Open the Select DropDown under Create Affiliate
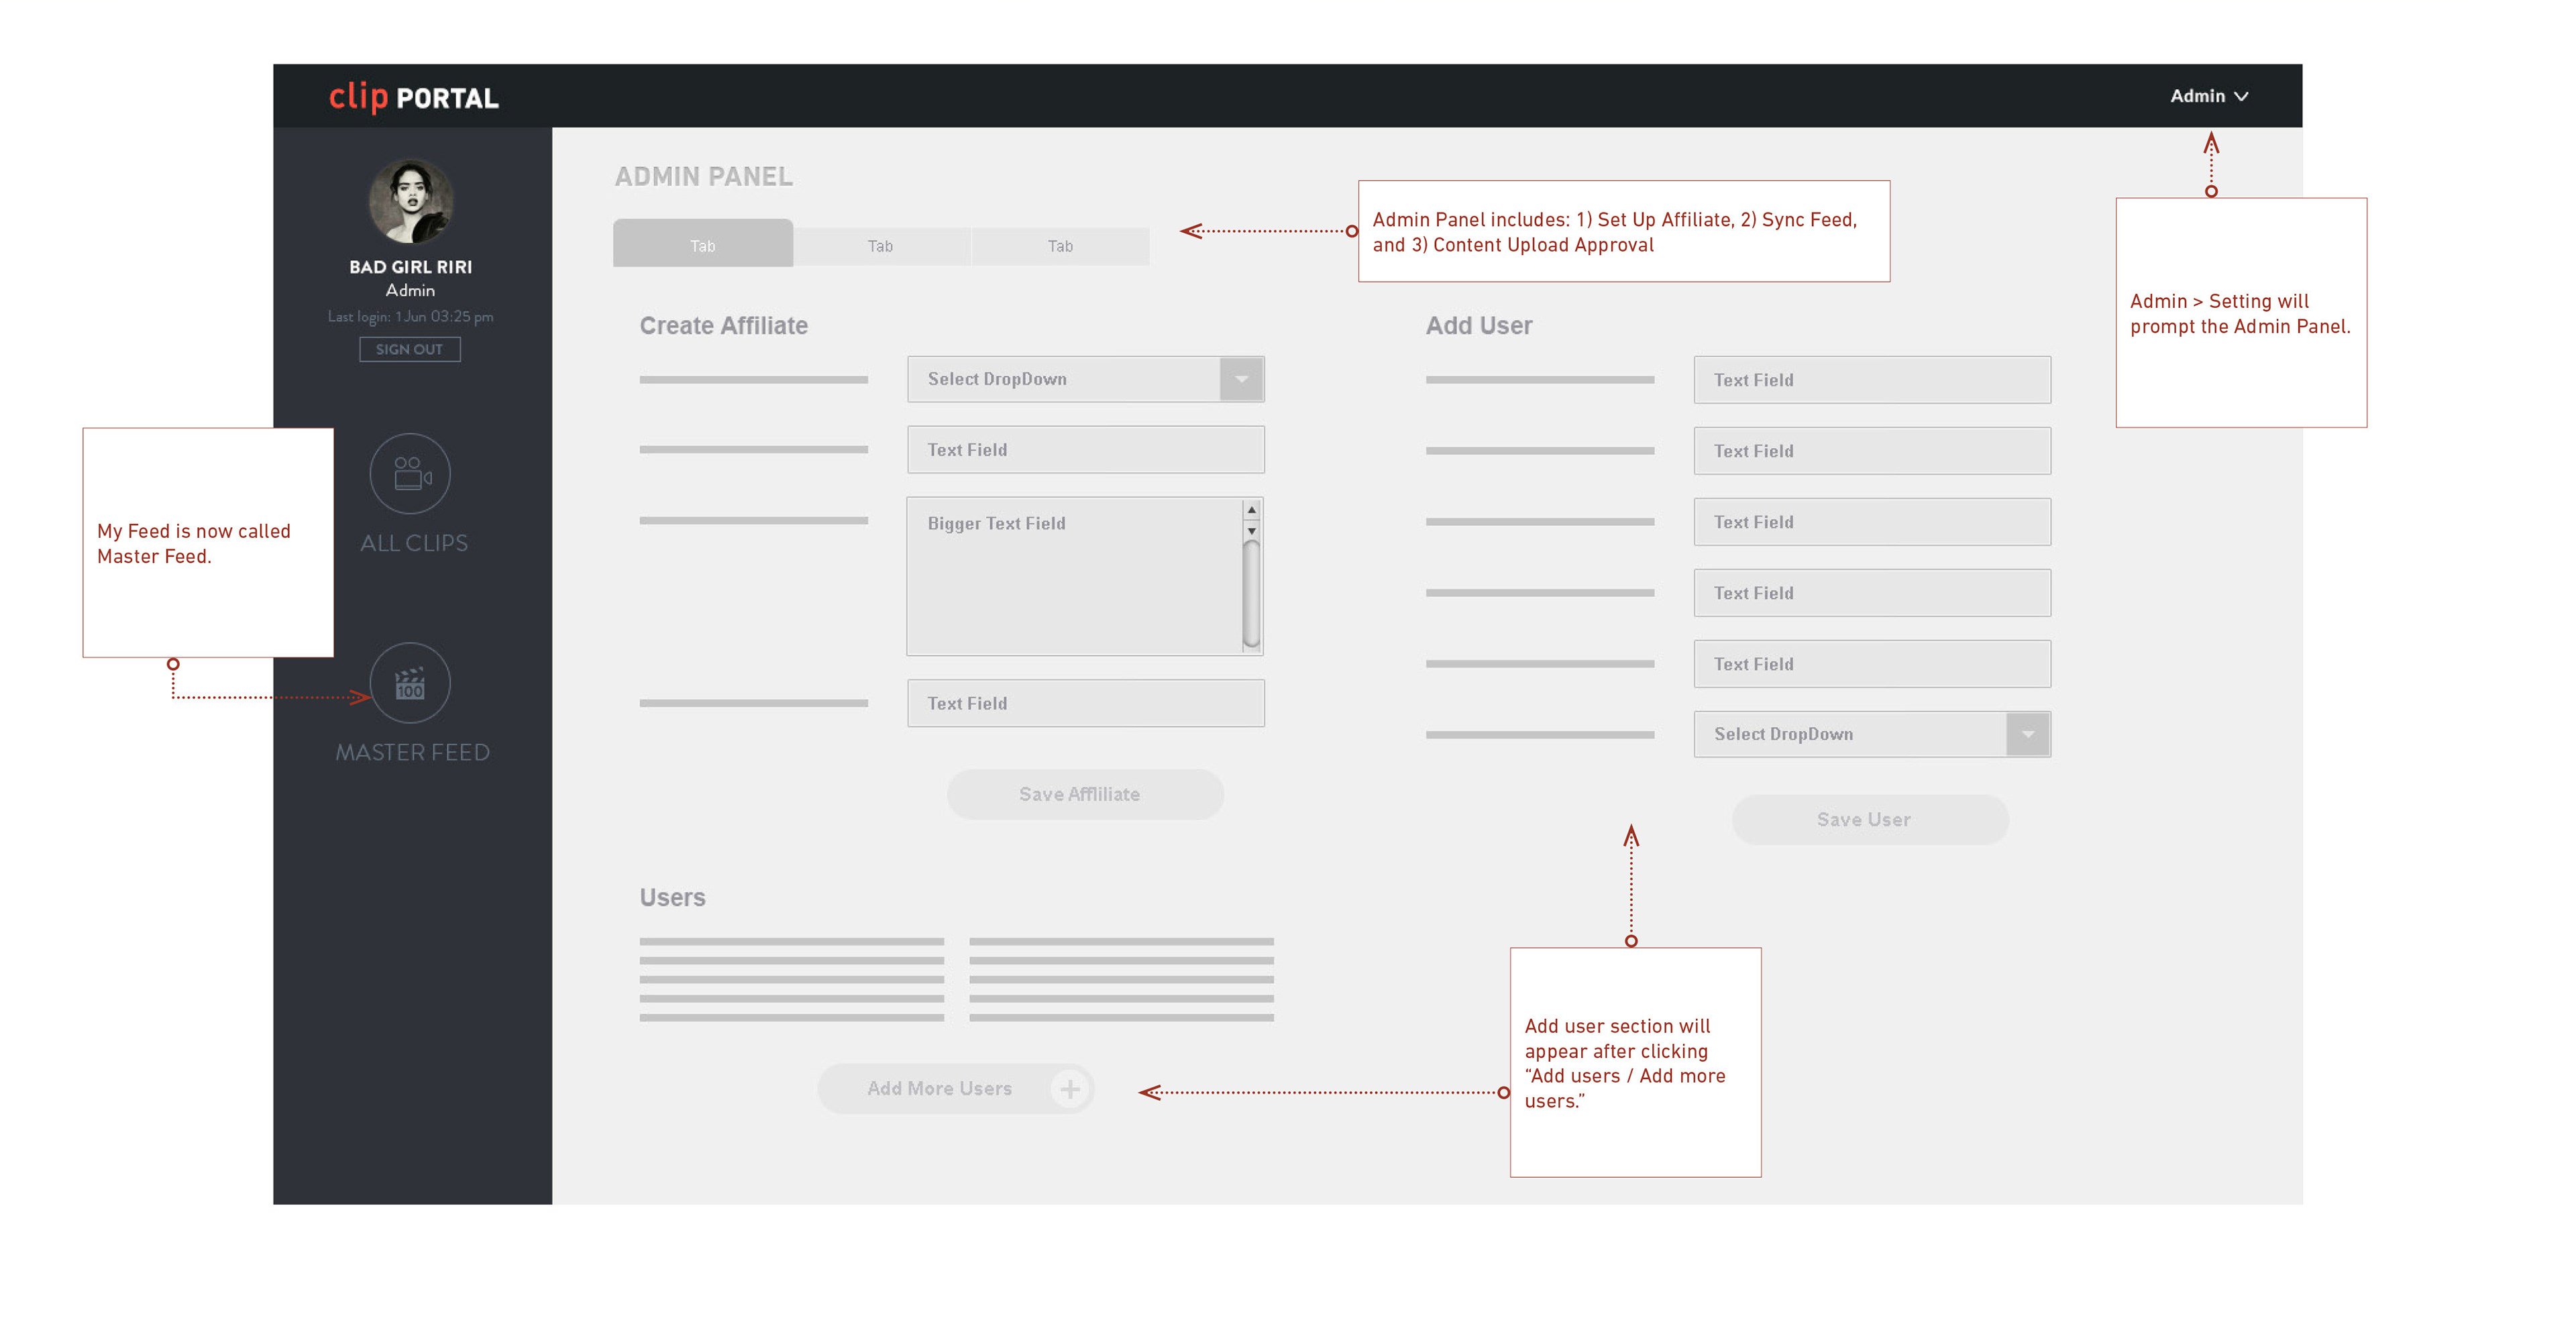The image size is (2576, 1318). 1086,379
